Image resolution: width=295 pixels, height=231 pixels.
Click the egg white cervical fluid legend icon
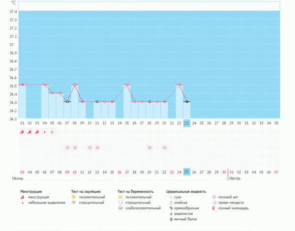click(x=170, y=219)
